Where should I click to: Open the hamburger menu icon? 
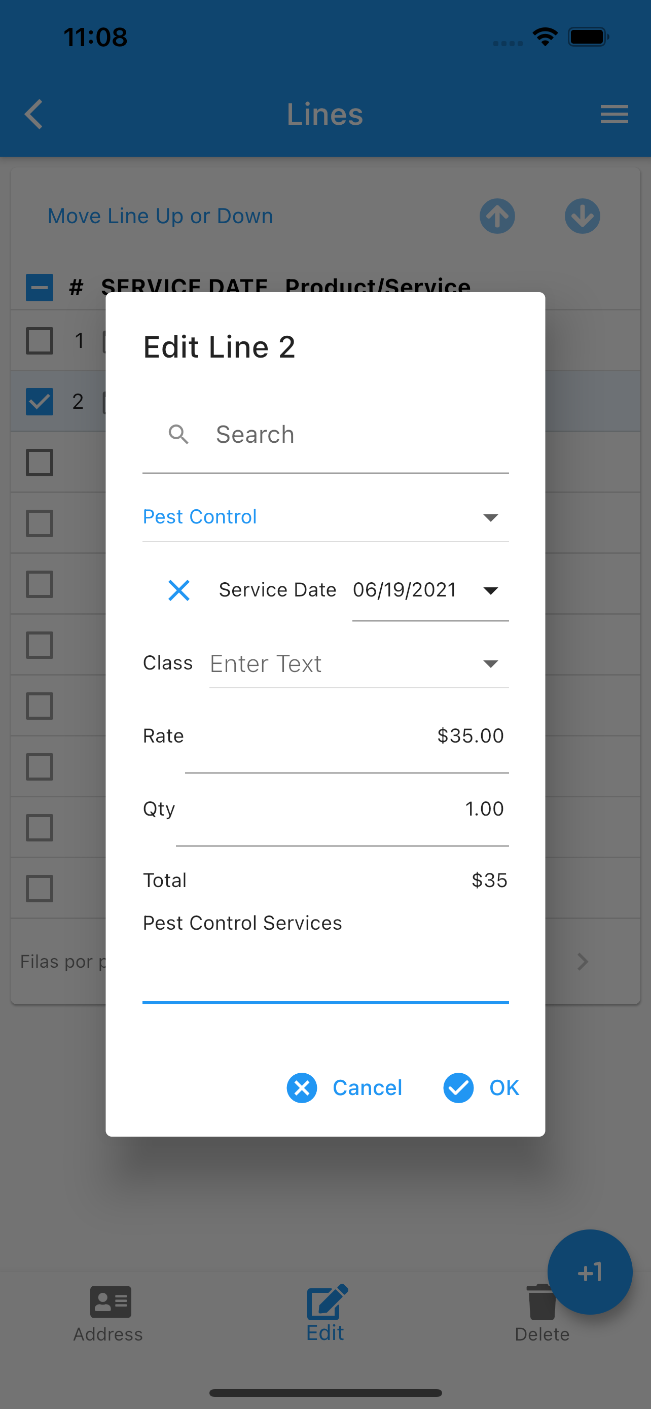tap(614, 114)
